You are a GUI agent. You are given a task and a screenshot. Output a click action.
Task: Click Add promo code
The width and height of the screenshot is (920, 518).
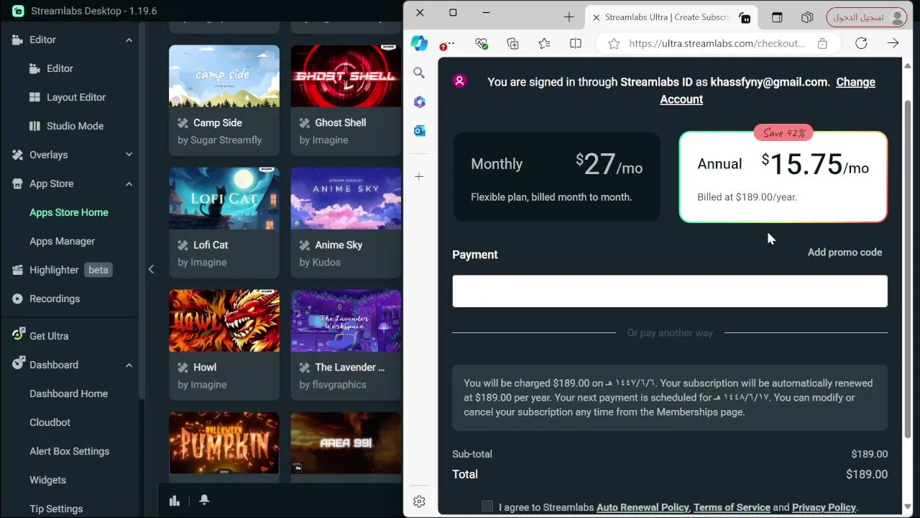click(x=845, y=252)
